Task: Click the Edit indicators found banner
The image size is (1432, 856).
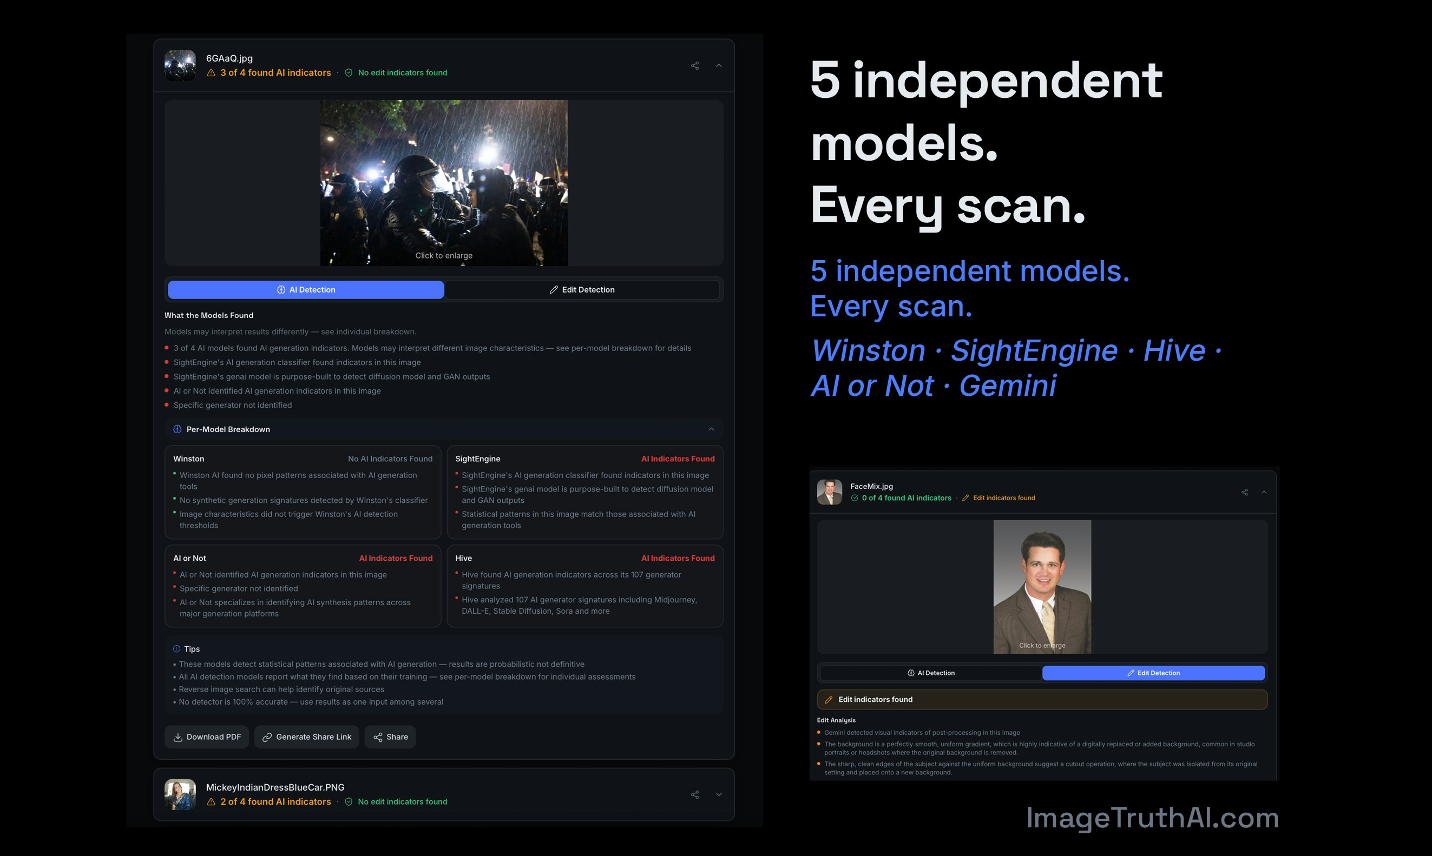Action: pyautogui.click(x=1042, y=700)
